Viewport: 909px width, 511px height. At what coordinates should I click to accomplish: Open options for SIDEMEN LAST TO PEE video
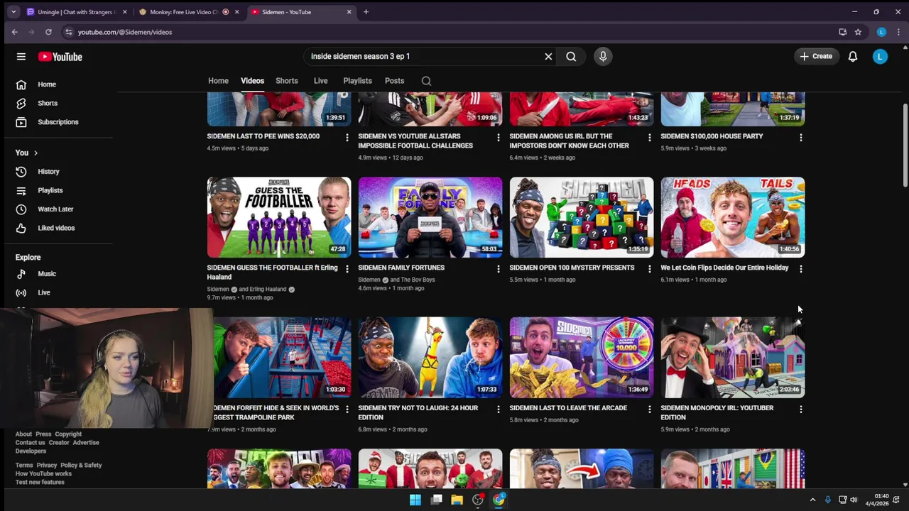(x=347, y=138)
